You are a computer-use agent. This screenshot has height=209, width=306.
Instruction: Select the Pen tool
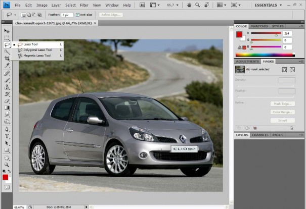[7, 129]
